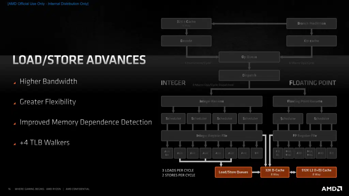The width and height of the screenshot is (349, 196).
Task: Select the Dispatch block
Action: pyautogui.click(x=249, y=75)
